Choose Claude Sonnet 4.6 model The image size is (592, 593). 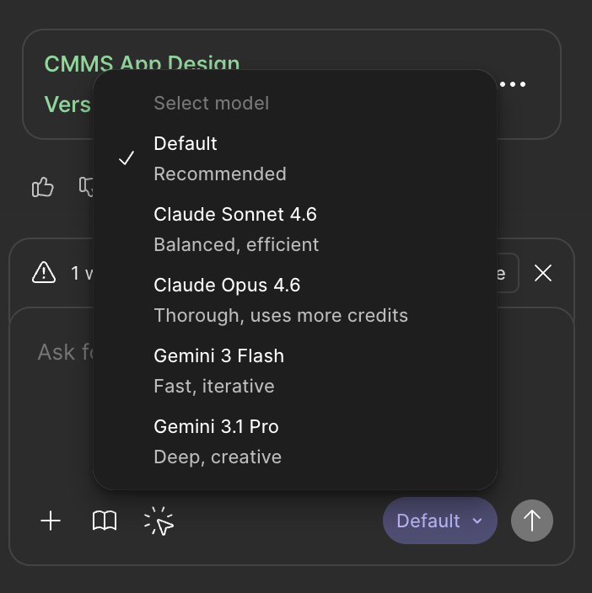click(x=235, y=229)
